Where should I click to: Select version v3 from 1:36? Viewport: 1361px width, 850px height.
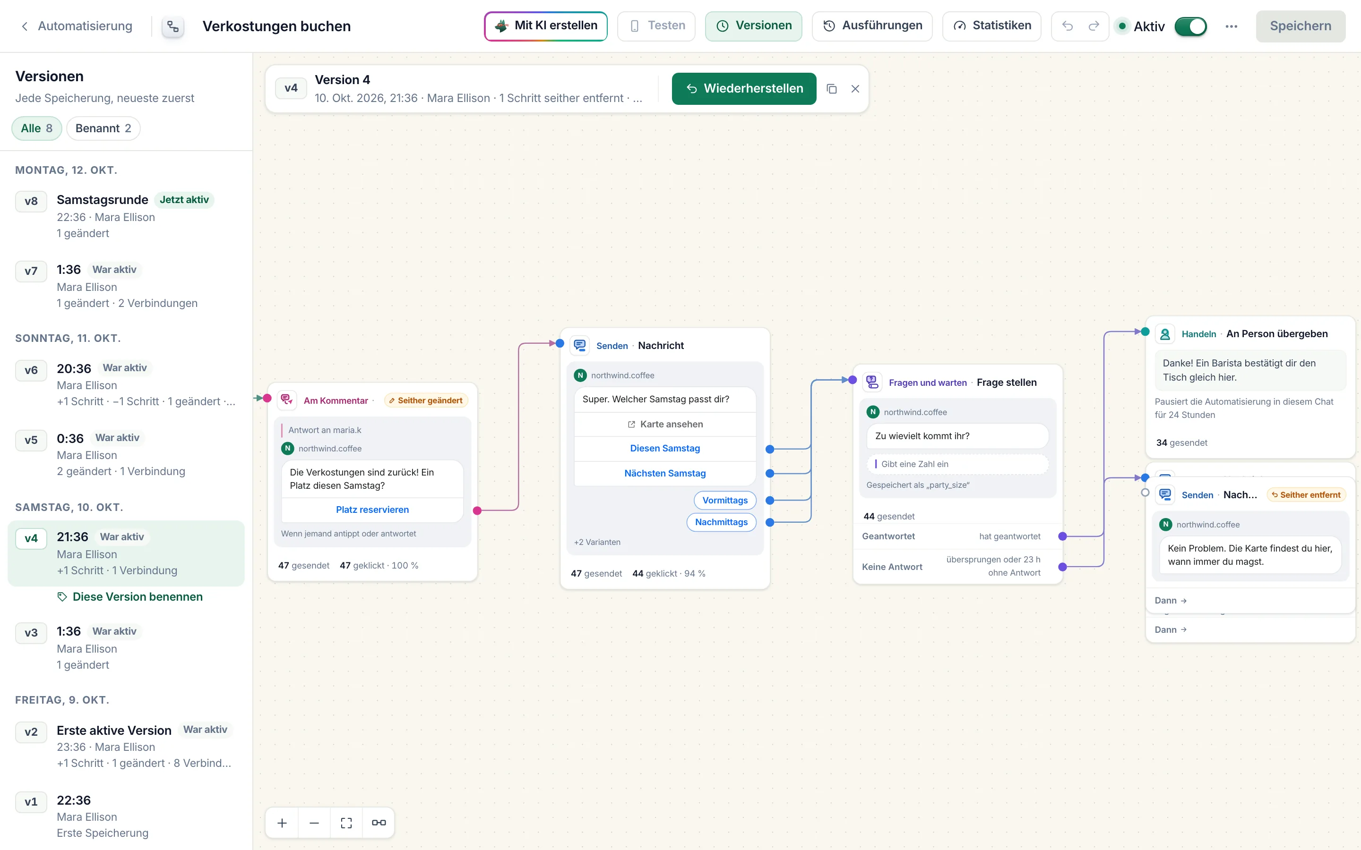pos(126,647)
